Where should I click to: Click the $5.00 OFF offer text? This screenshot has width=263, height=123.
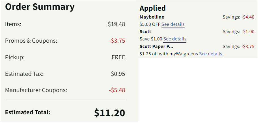[x=150, y=24]
